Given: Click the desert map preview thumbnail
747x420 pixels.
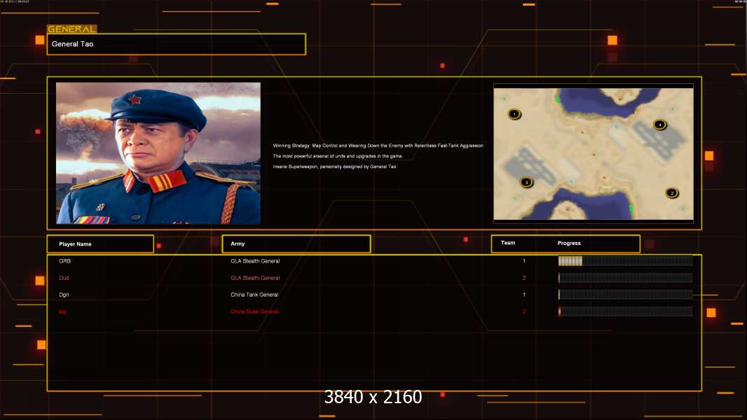Looking at the screenshot, I should click(x=594, y=153).
